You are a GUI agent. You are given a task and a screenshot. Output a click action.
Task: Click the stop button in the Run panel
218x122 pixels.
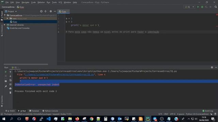[x=6, y=76]
